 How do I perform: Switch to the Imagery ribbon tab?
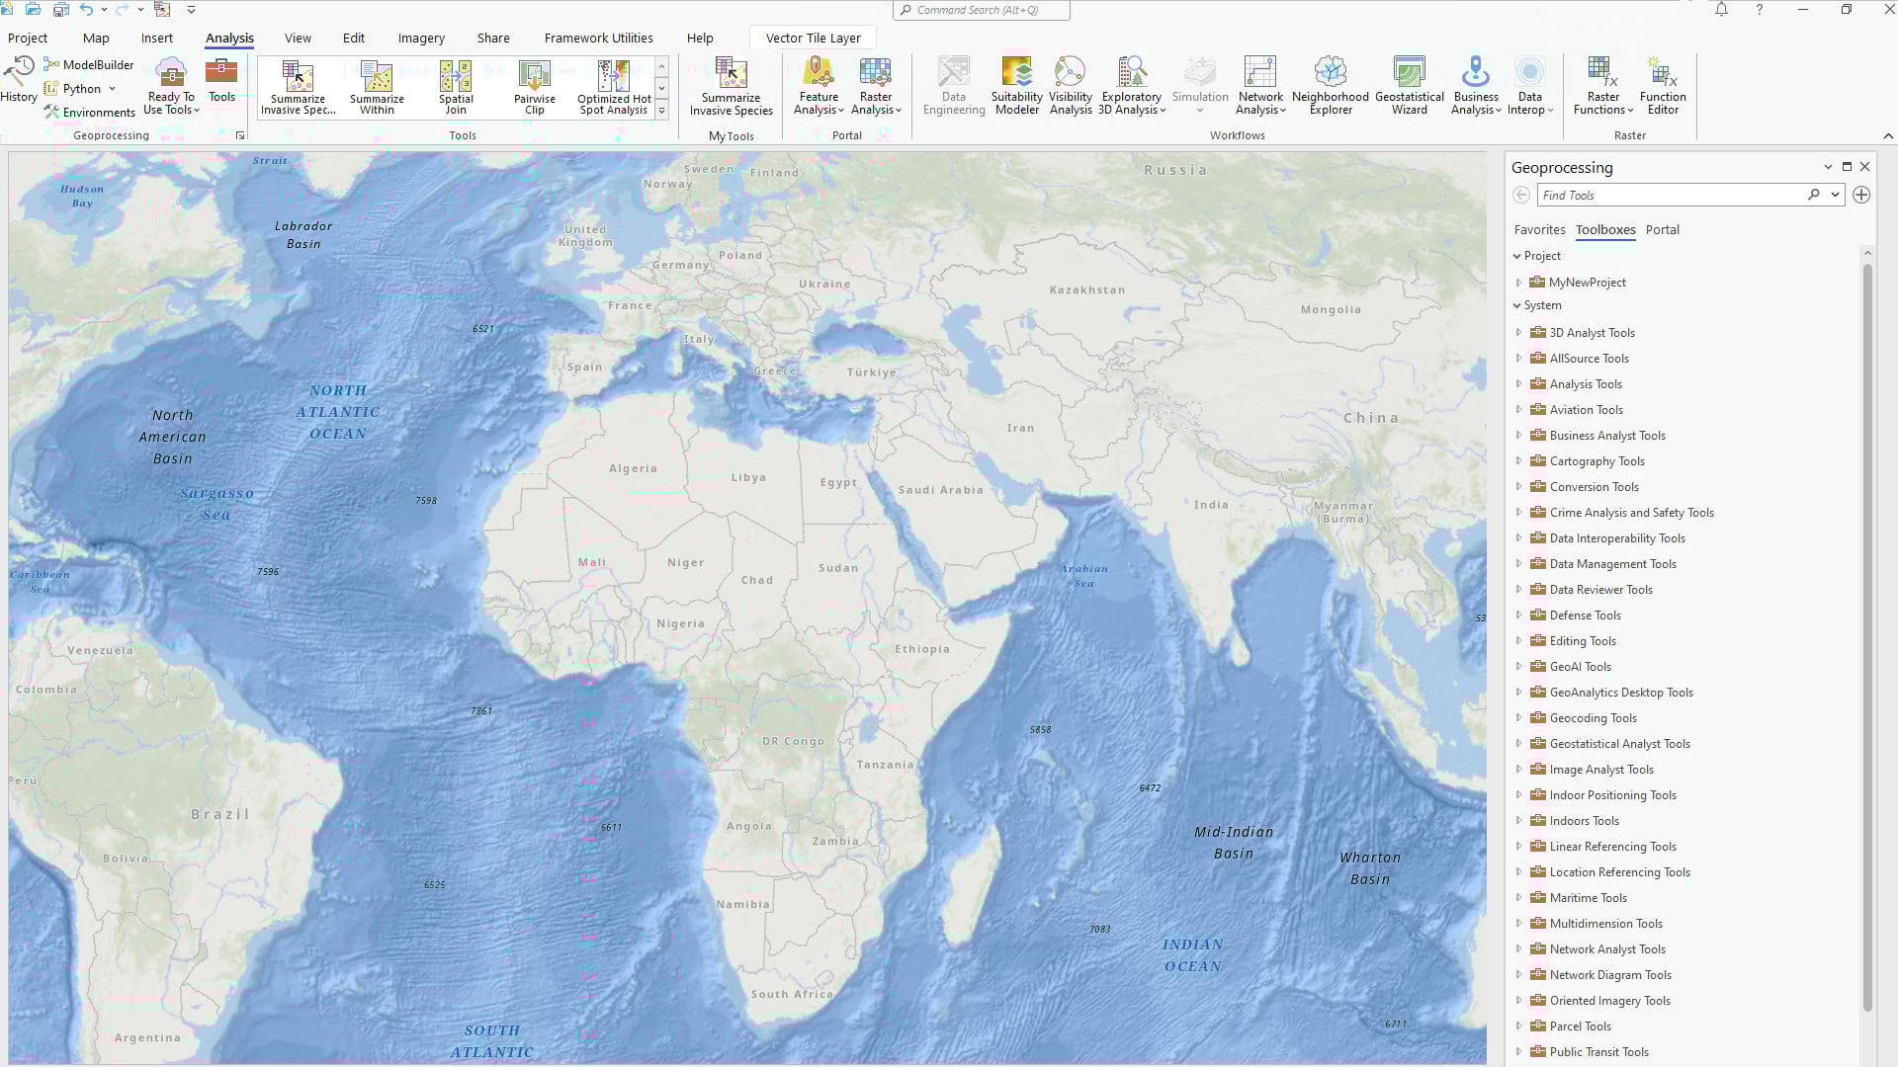click(421, 39)
